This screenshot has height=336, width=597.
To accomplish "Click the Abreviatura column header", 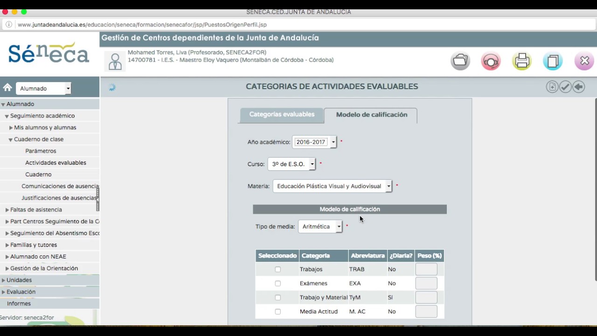I will pos(368,256).
